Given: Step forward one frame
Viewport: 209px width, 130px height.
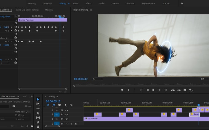Looking at the screenshot, I should pyautogui.click(x=160, y=90).
